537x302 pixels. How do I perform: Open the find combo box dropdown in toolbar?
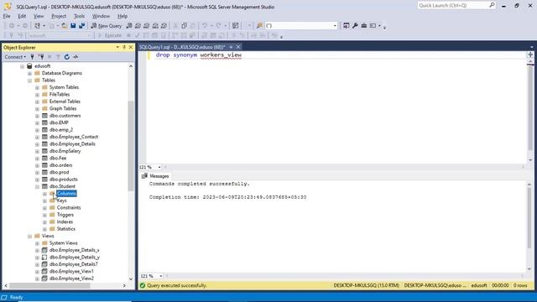click(335, 26)
